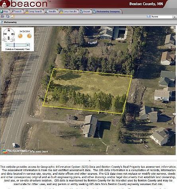Open the Search tab

coord(17,12)
